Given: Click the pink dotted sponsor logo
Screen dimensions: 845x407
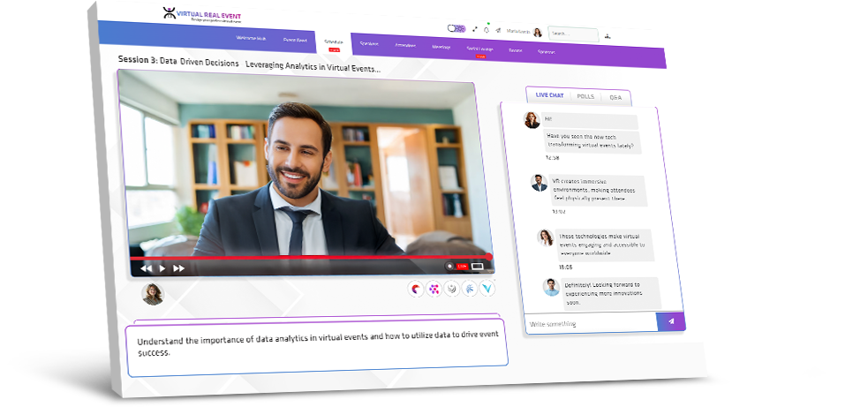Looking at the screenshot, I should (x=434, y=289).
